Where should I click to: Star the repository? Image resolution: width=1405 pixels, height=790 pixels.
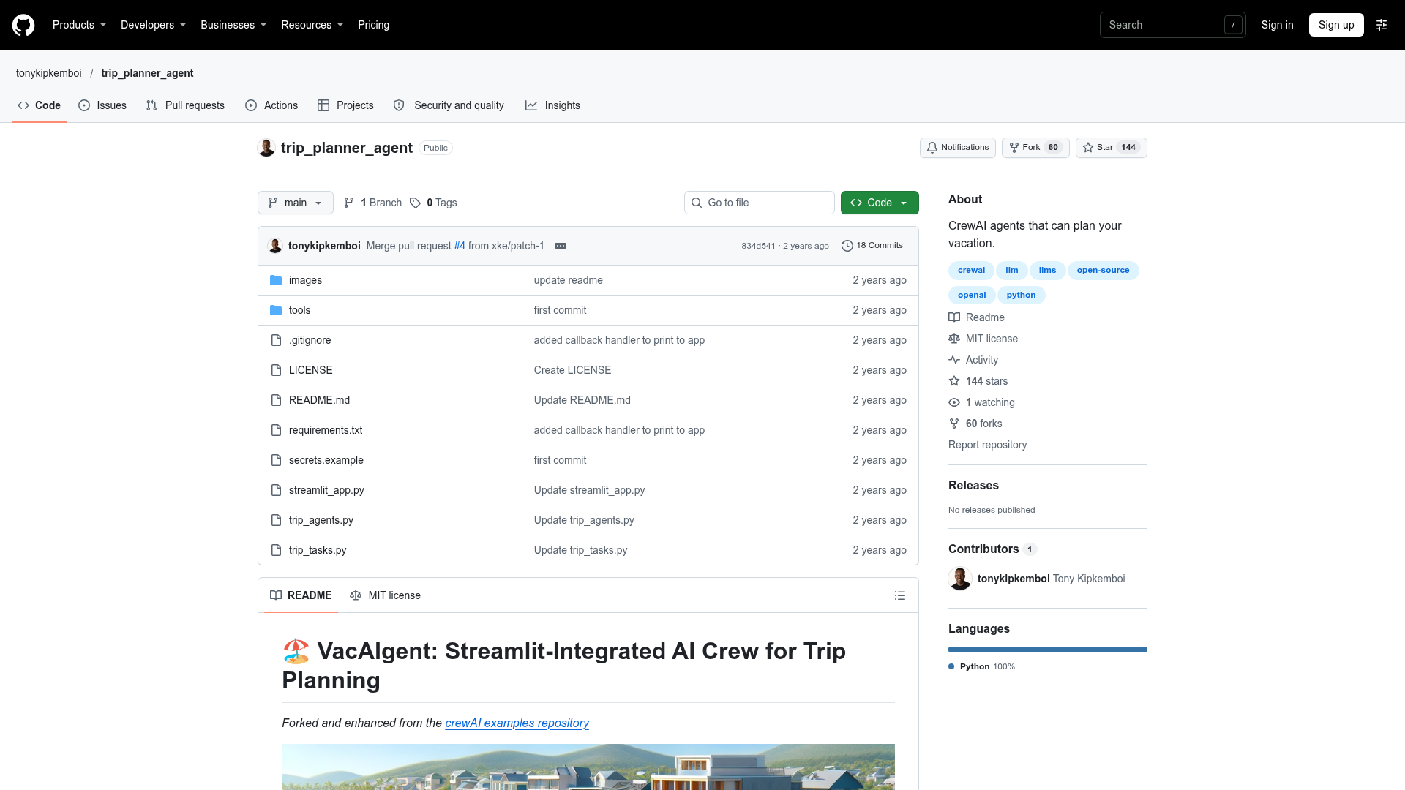click(x=1111, y=148)
